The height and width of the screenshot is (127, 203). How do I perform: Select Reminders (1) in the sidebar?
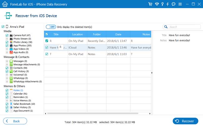point(21,97)
